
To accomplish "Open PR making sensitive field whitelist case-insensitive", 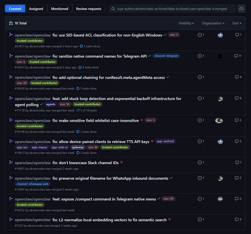I will [x=96, y=121].
